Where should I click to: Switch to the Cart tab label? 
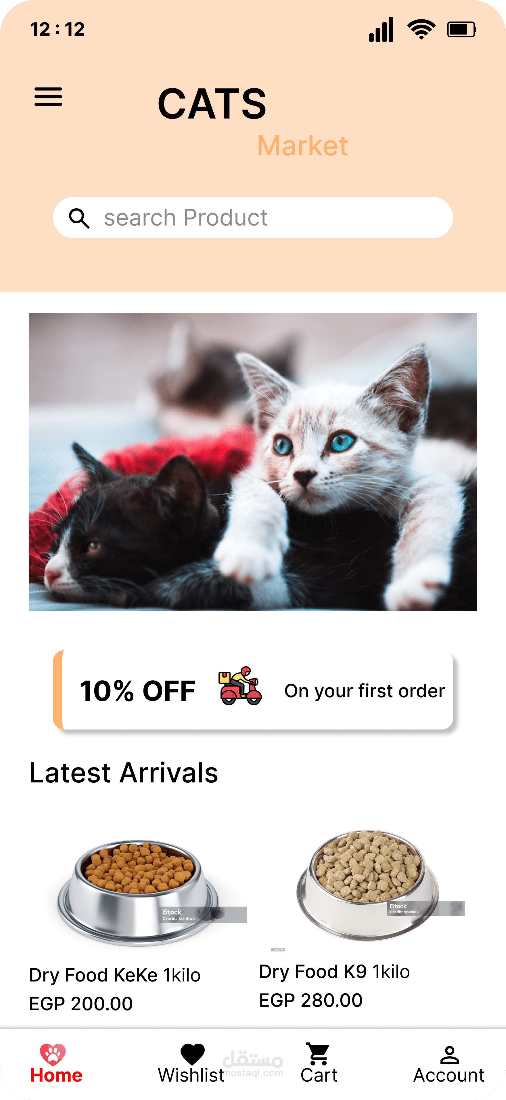click(319, 1075)
